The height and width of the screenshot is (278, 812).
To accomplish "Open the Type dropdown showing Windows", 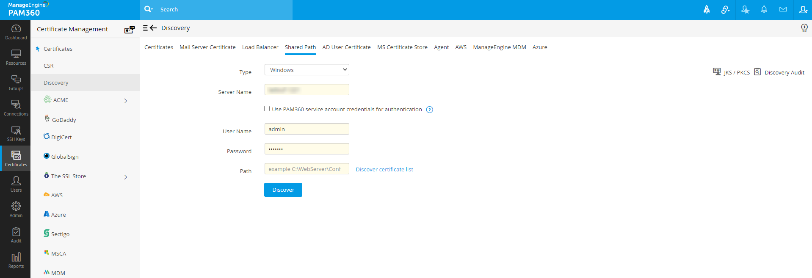I will click(307, 70).
